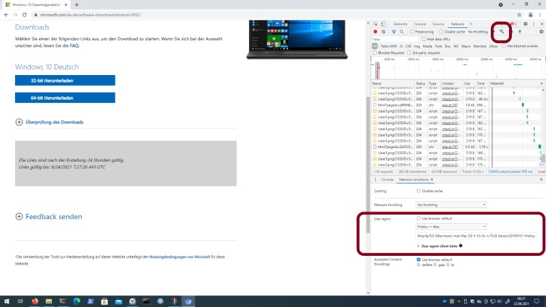Open network search with the magnifier icon
This screenshot has width=546, height=307.
pyautogui.click(x=401, y=31)
